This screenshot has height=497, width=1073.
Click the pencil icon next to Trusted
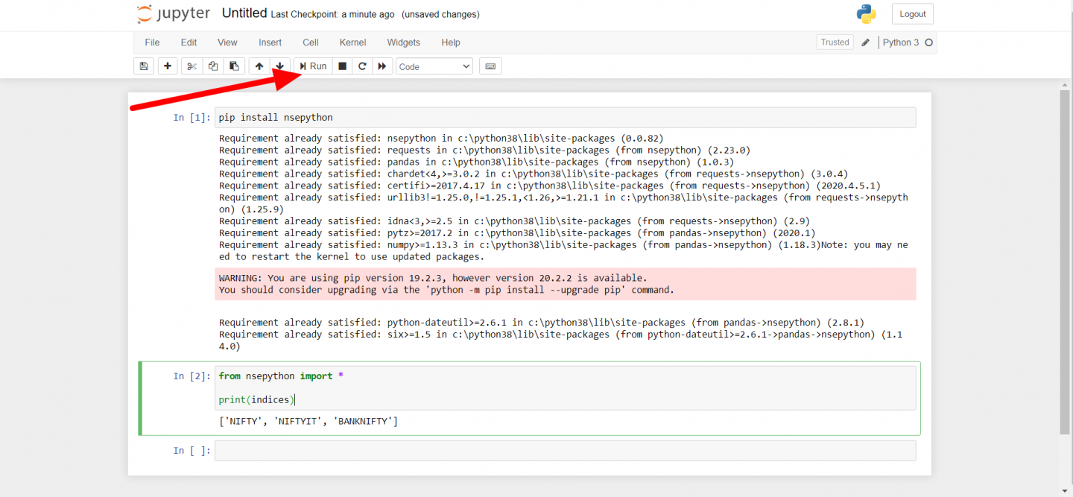click(865, 42)
